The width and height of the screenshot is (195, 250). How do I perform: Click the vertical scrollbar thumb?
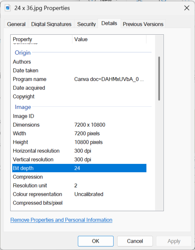[x=159, y=78]
